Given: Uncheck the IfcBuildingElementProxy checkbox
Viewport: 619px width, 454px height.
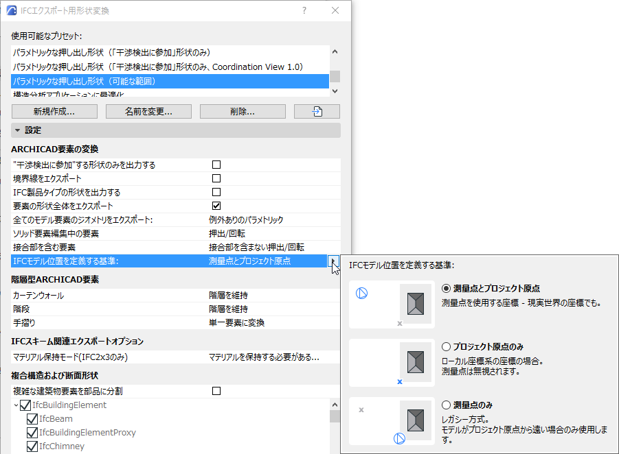Looking at the screenshot, I should coord(32,433).
